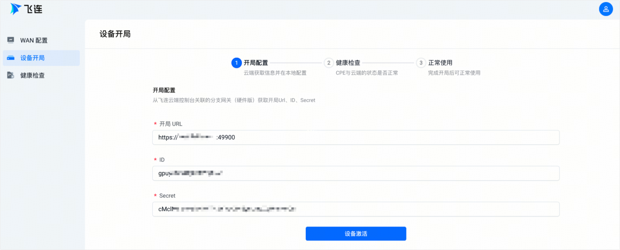Image resolution: width=620 pixels, height=250 pixels.
Task: Go to 健康检查 sidebar label
Action: click(32, 75)
